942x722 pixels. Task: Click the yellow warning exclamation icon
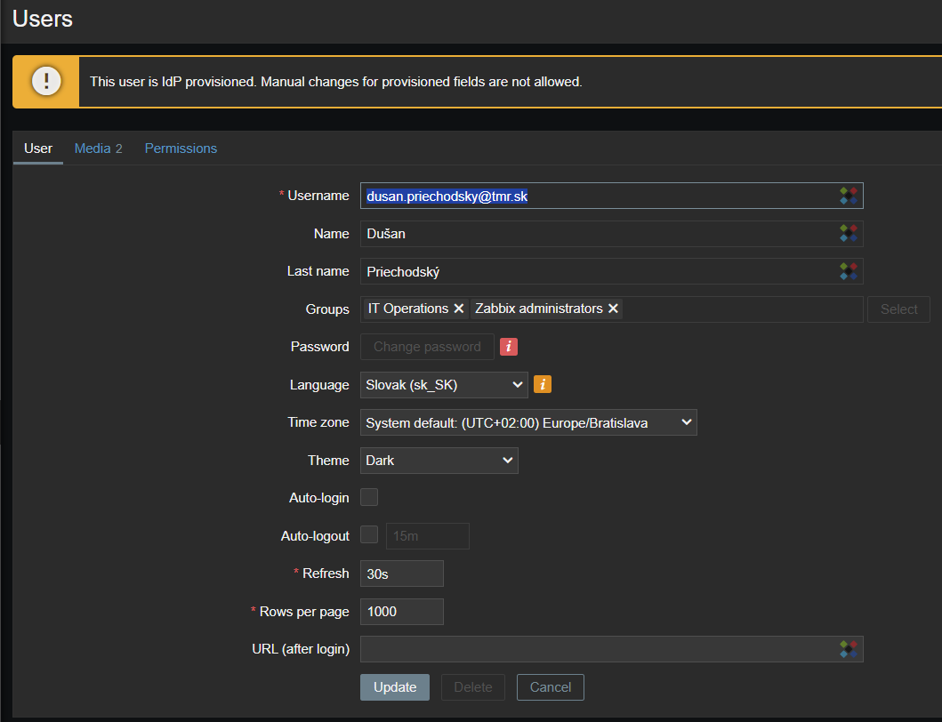(46, 82)
